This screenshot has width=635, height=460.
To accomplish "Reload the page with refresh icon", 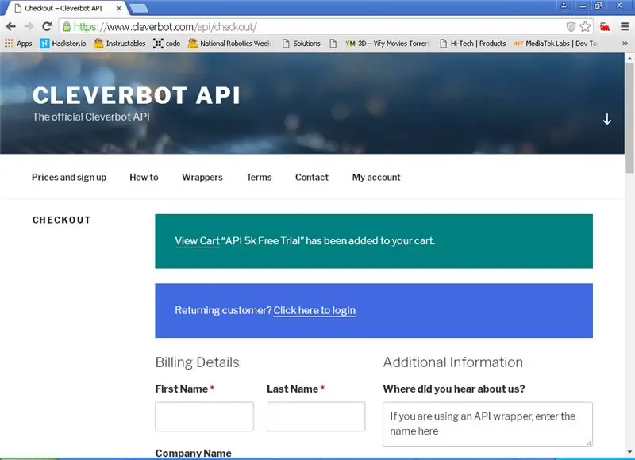I will click(x=47, y=27).
